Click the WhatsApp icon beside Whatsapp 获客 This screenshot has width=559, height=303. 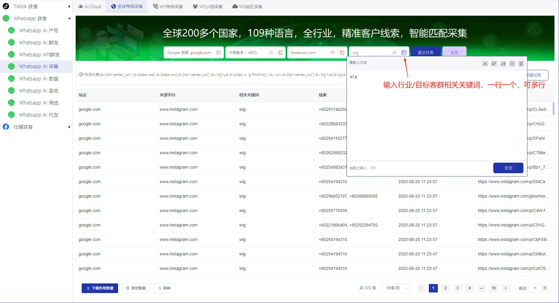[6, 18]
